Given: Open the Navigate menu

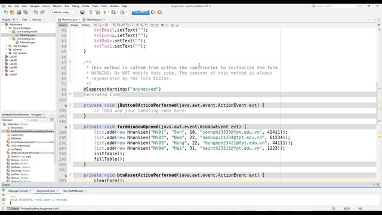Looking at the screenshot, I should (35, 6).
